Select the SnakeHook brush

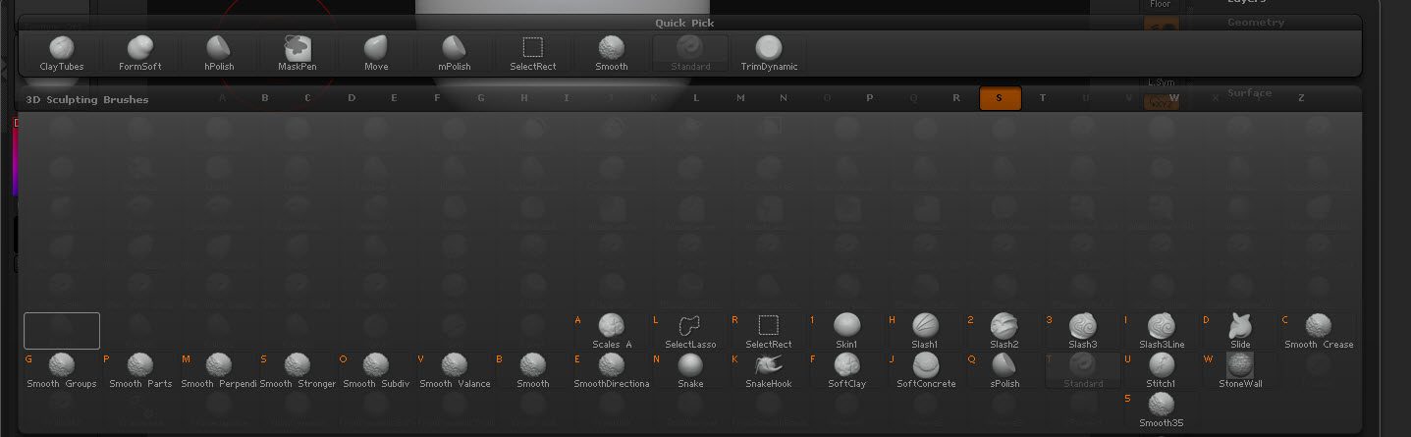(769, 371)
